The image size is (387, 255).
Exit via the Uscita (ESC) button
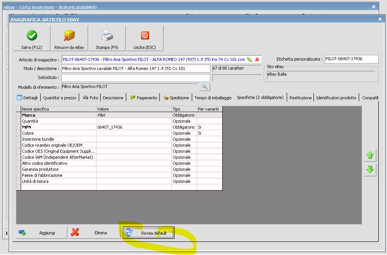click(x=145, y=38)
